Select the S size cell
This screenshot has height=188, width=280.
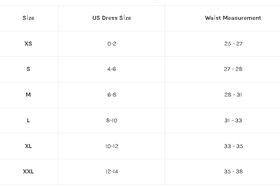28,69
